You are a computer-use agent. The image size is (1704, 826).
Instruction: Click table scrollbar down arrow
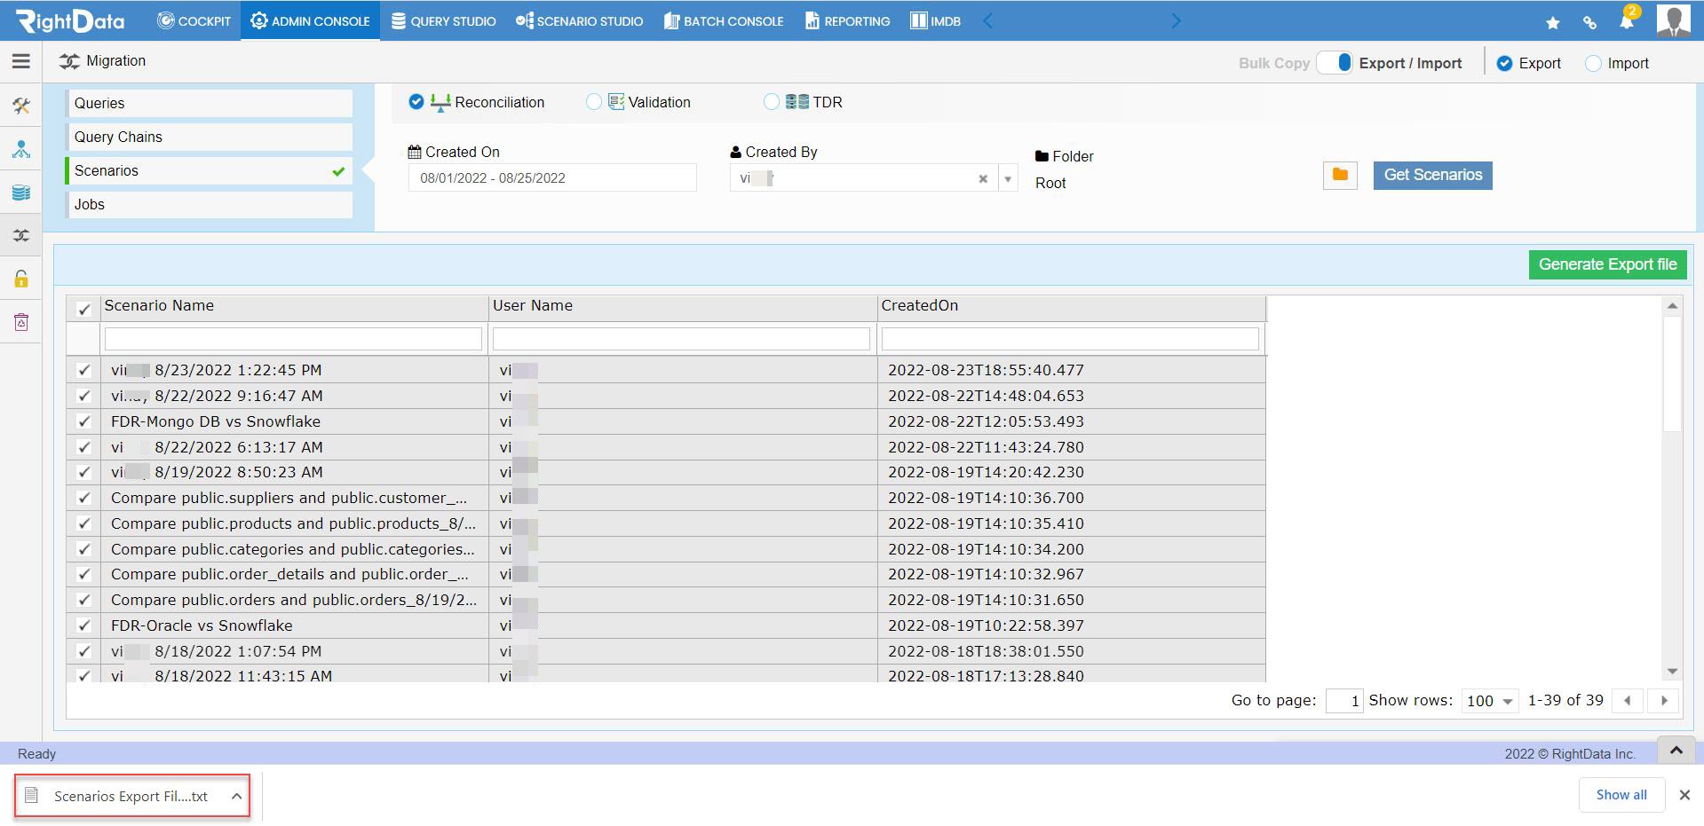click(x=1672, y=672)
